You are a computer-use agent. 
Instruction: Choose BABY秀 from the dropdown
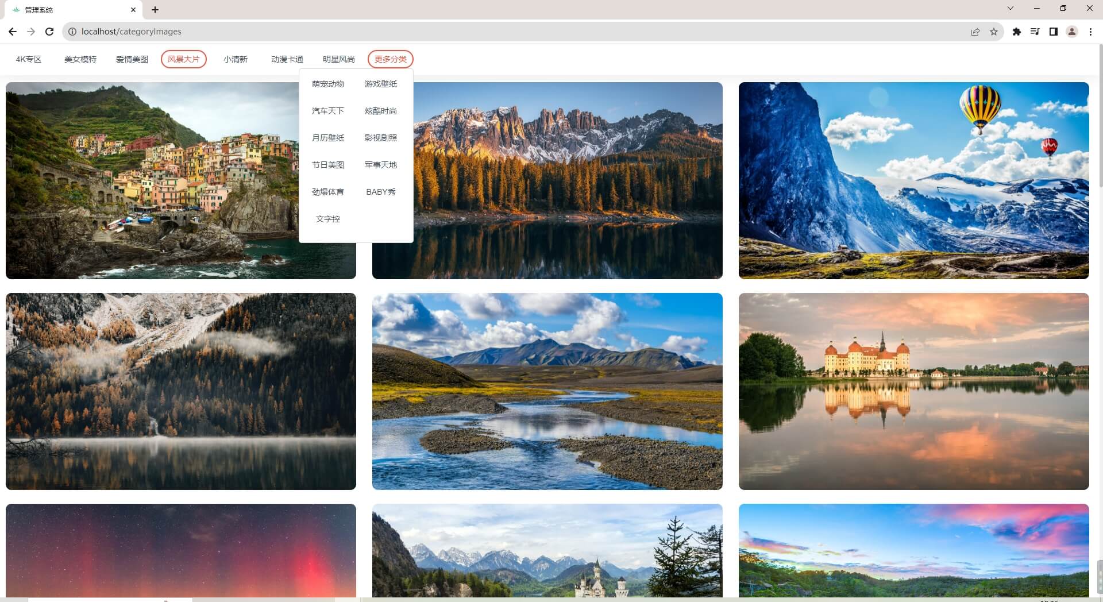(x=381, y=192)
